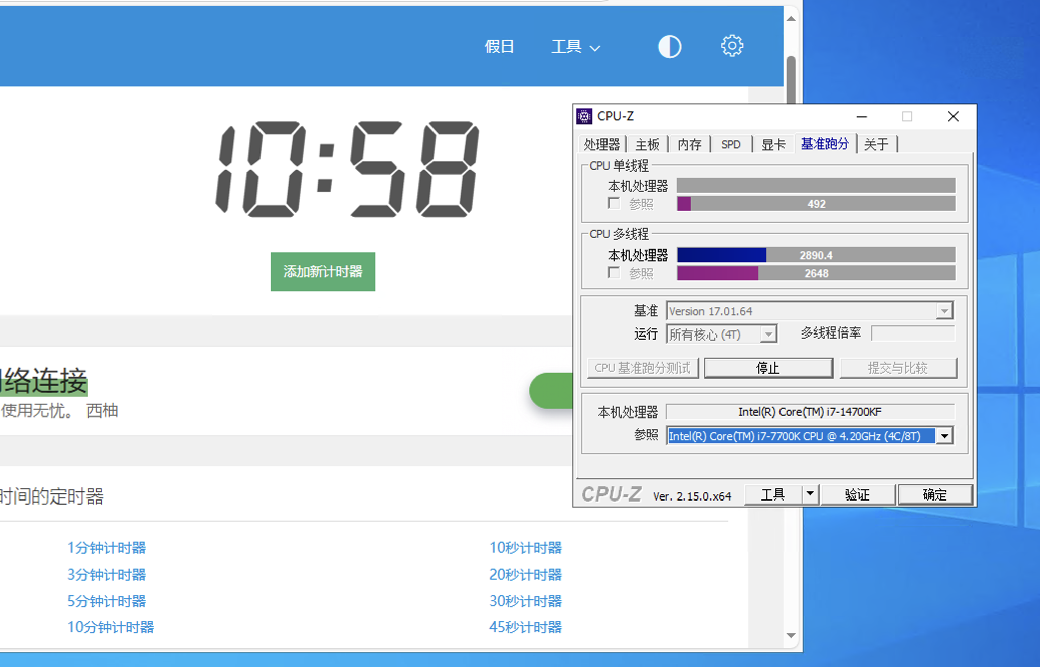Click the browser scrollbar up arrow
This screenshot has height=667, width=1040.
click(x=791, y=19)
